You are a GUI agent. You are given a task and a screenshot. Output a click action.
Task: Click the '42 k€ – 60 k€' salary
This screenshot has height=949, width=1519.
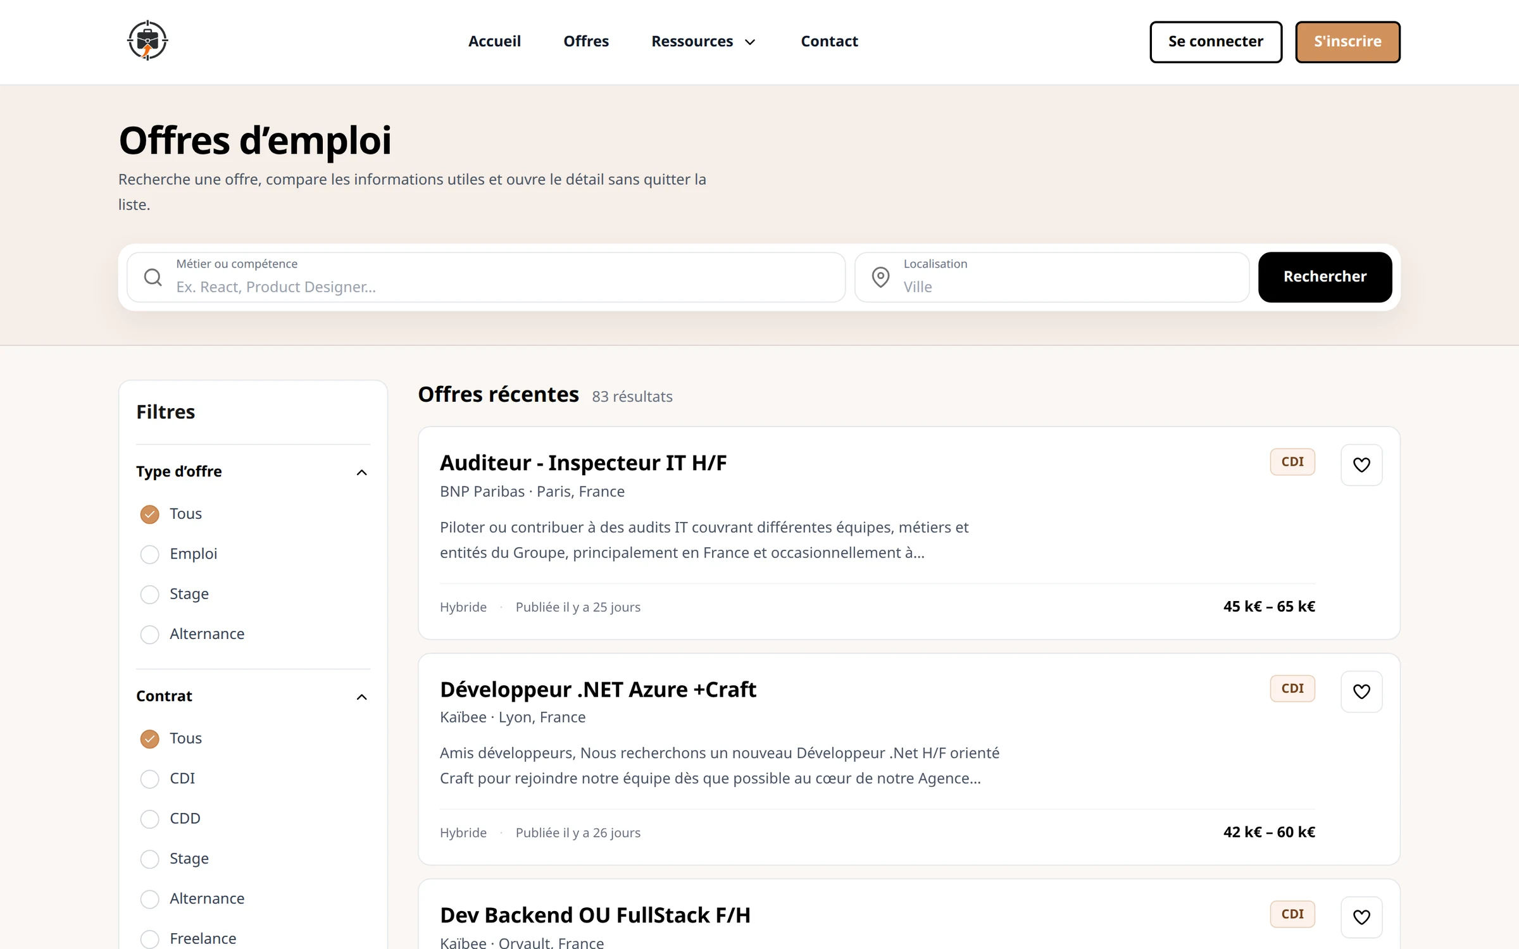click(1269, 833)
